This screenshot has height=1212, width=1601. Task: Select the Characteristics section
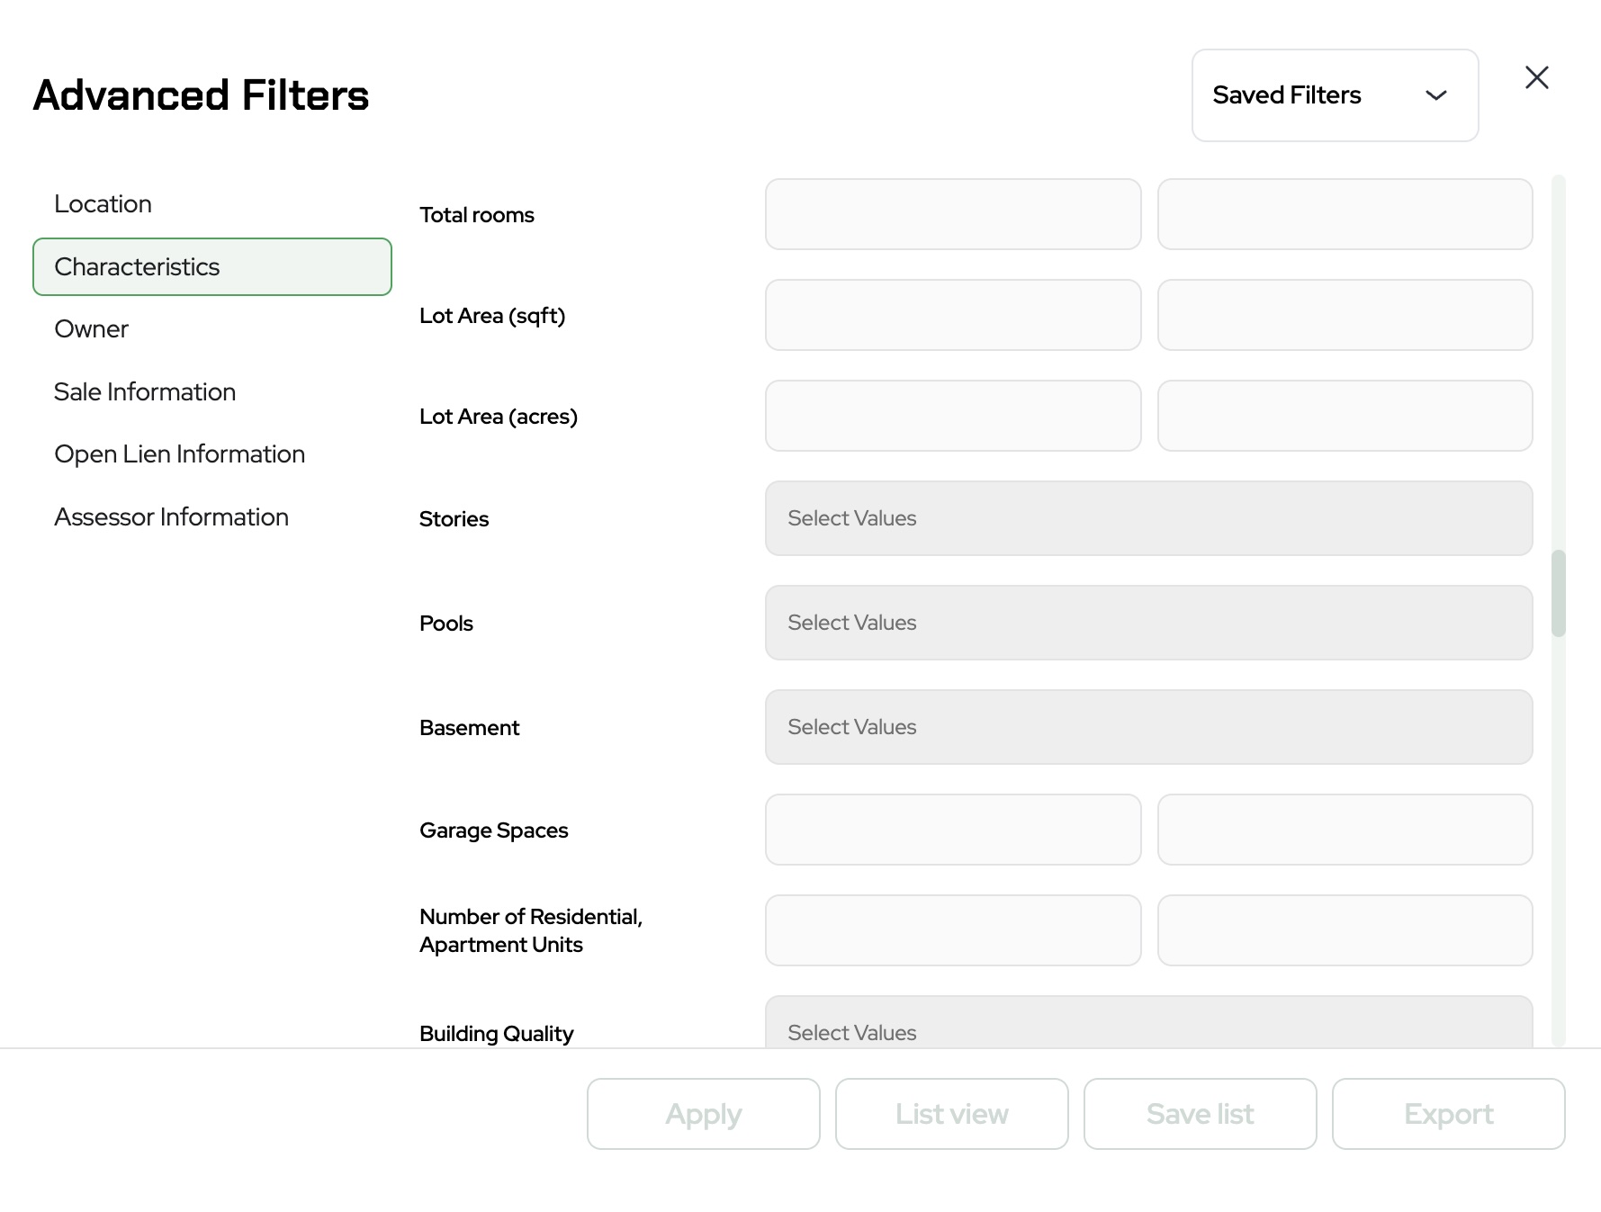click(212, 266)
